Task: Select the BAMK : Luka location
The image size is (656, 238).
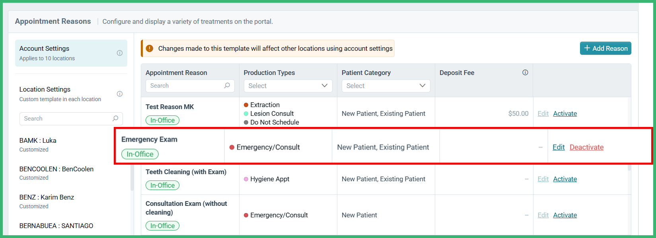Action: pos(38,140)
